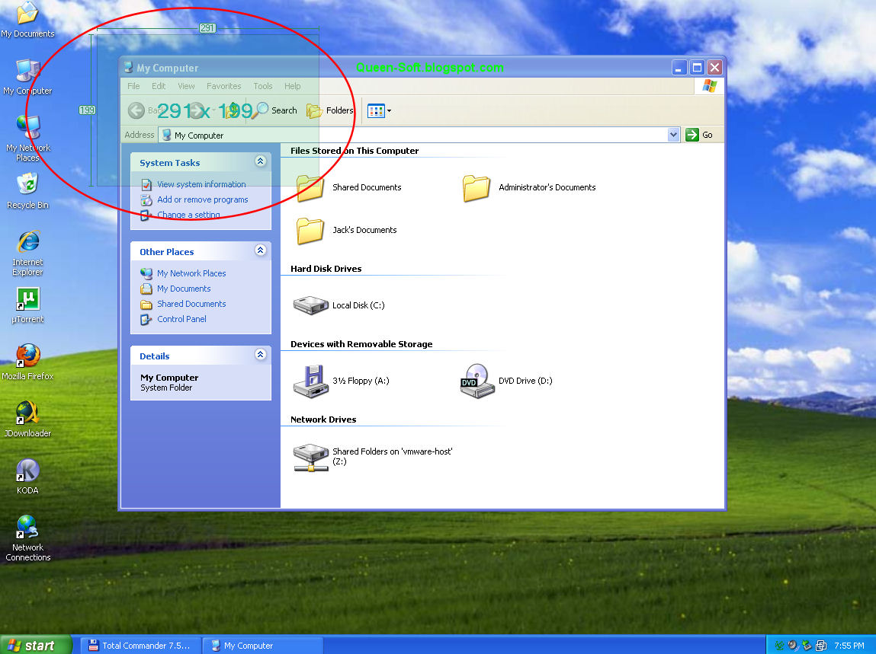This screenshot has width=876, height=654.
Task: Click inside the Address bar field
Action: (419, 135)
